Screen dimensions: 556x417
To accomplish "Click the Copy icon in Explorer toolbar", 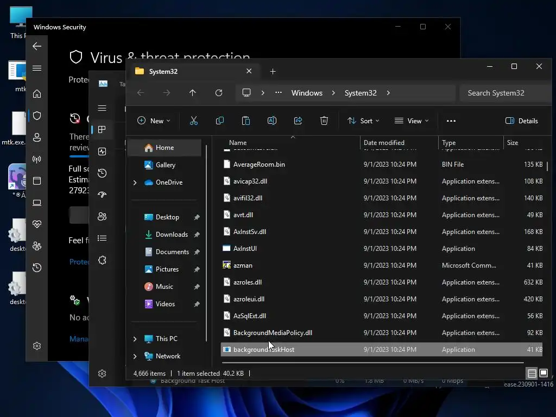I will point(220,121).
